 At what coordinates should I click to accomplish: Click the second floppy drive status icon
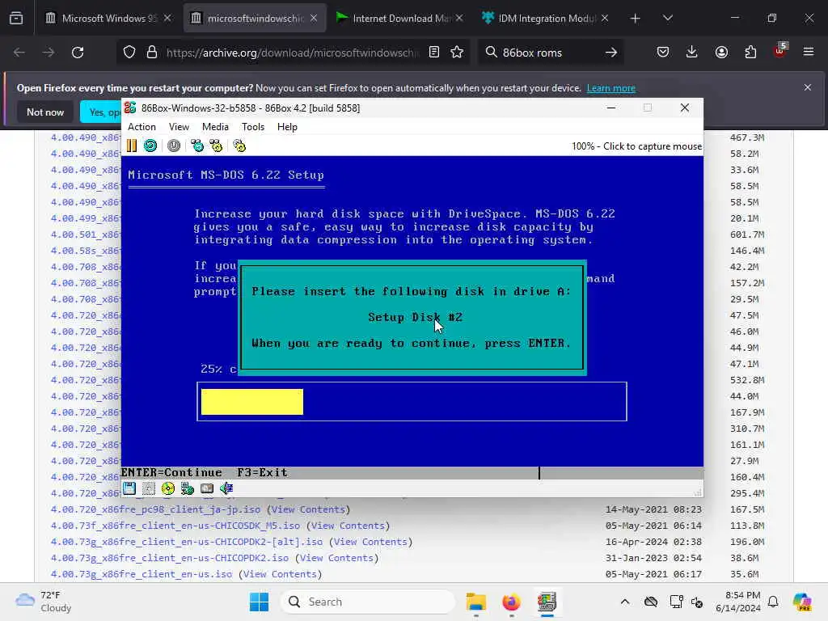coord(149,488)
